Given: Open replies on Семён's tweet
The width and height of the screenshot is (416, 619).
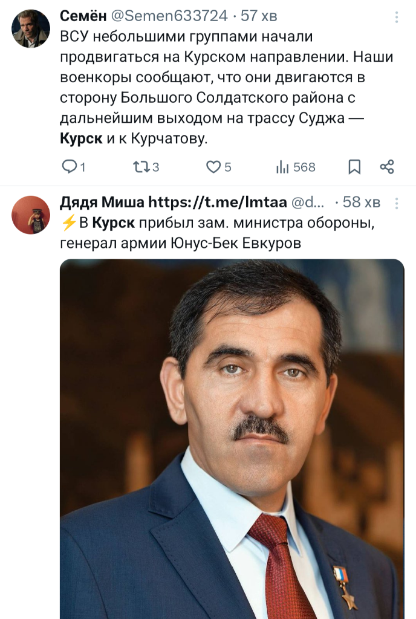Looking at the screenshot, I should pyautogui.click(x=73, y=167).
